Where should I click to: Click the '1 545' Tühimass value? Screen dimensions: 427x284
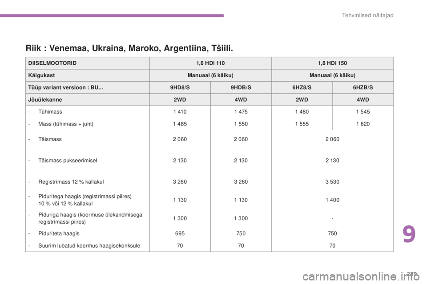(x=363, y=112)
